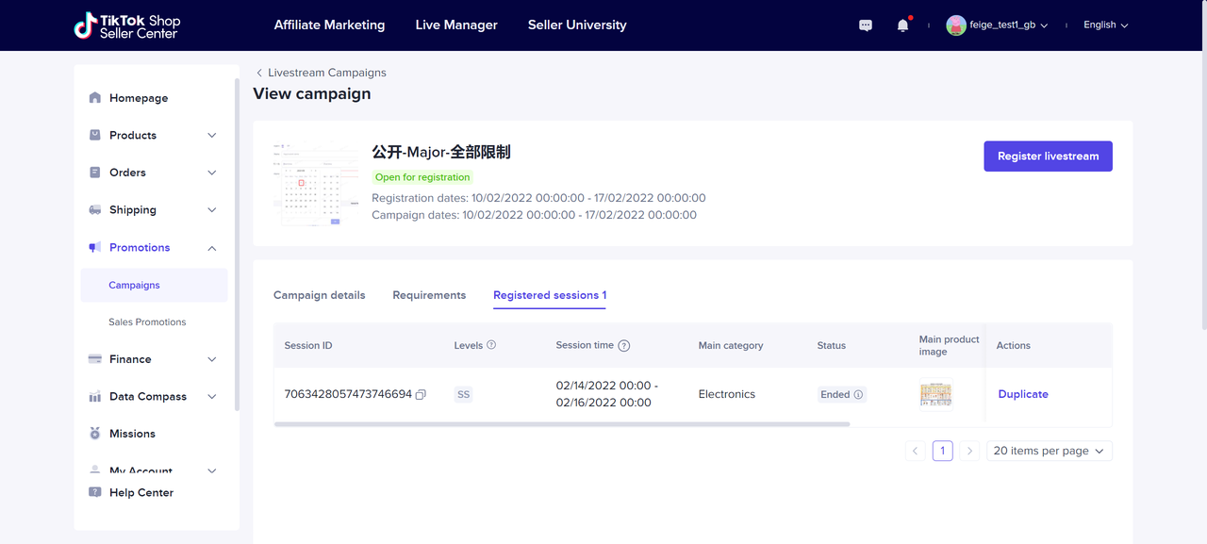Click the Missions medal icon in sidebar
1207x544 pixels.
click(x=94, y=434)
